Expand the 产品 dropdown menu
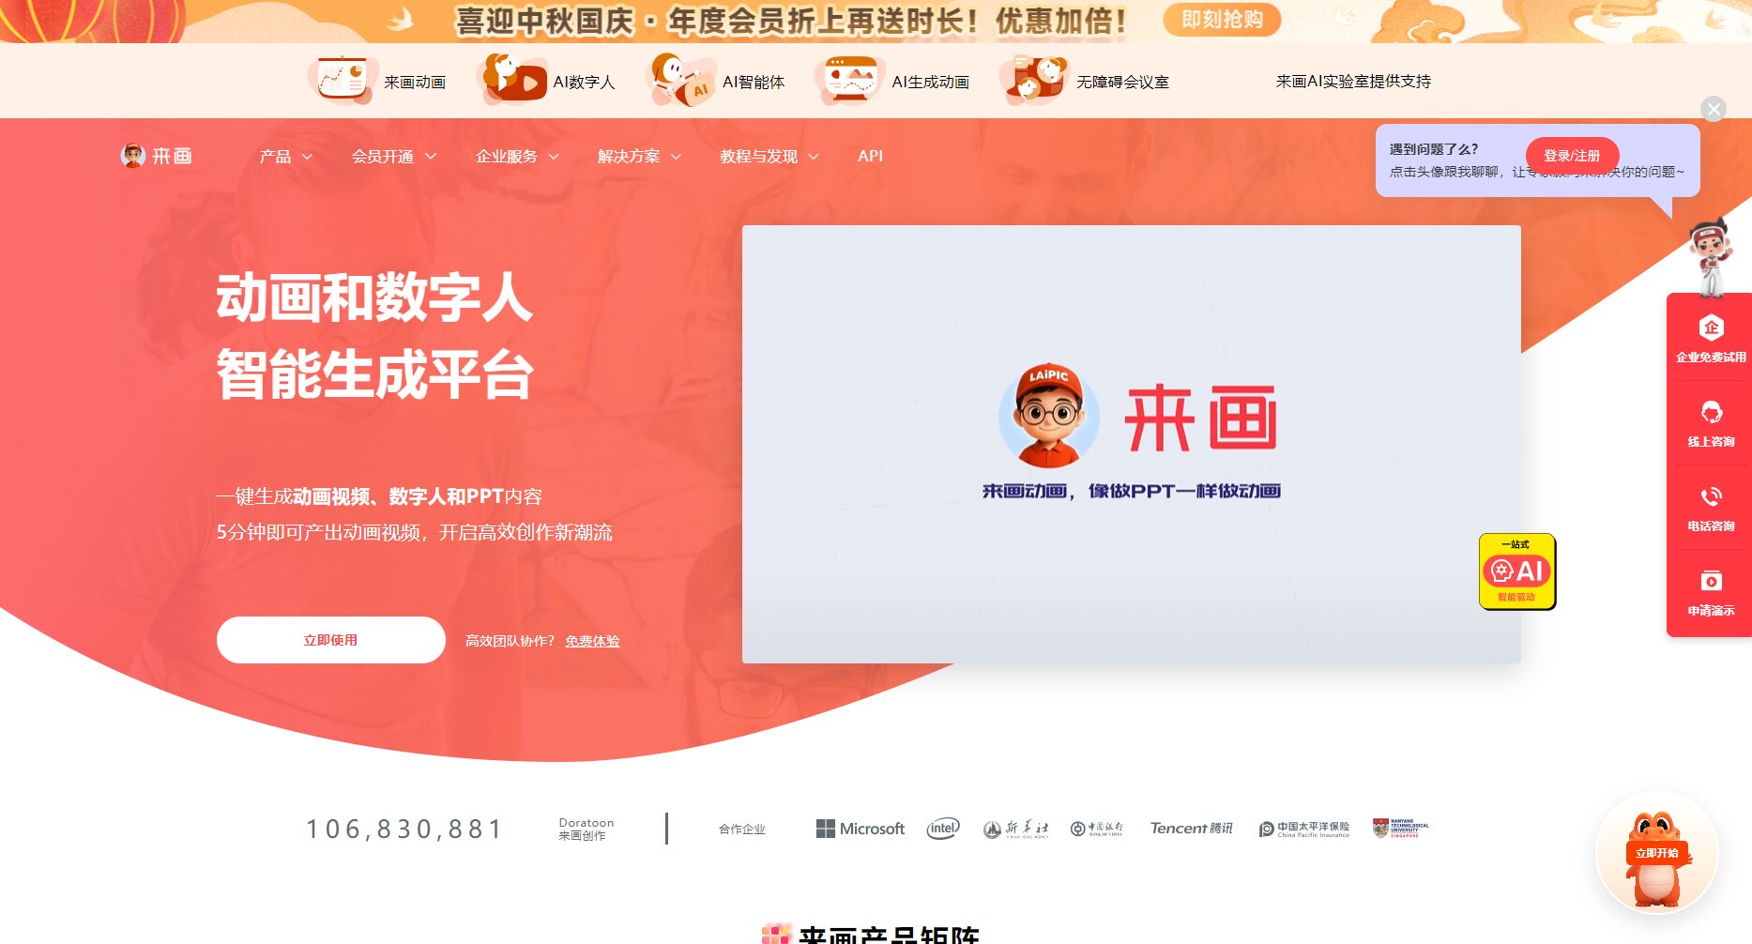The width and height of the screenshot is (1752, 944). 286,157
